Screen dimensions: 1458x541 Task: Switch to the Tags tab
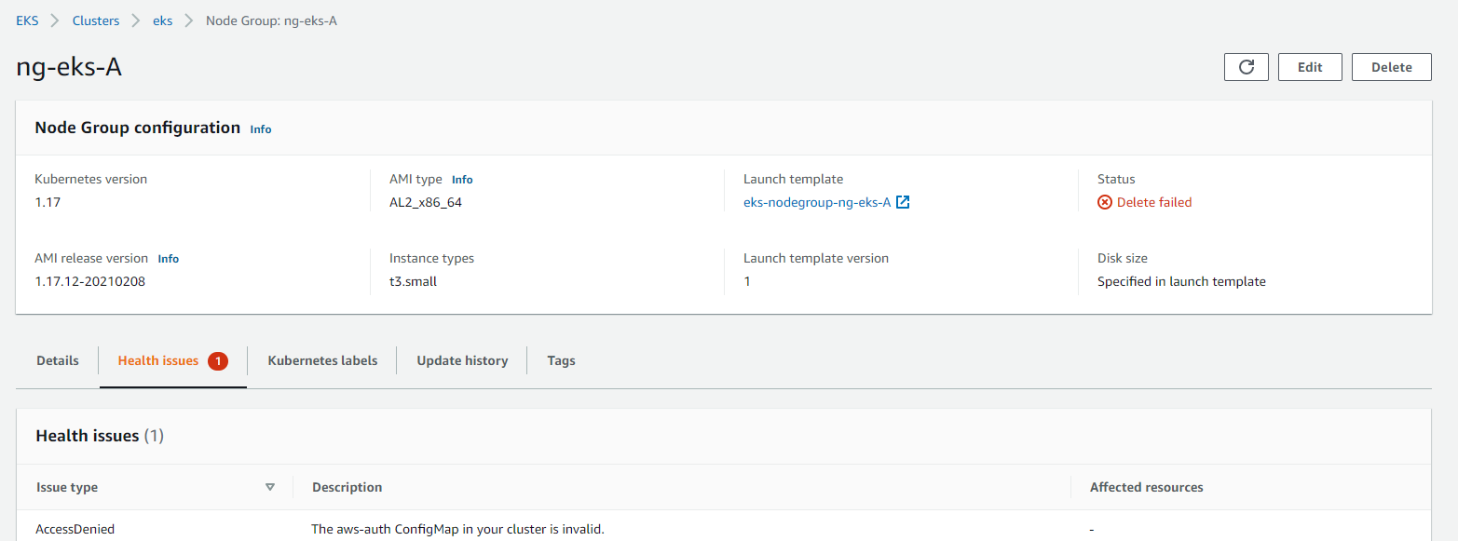(561, 360)
